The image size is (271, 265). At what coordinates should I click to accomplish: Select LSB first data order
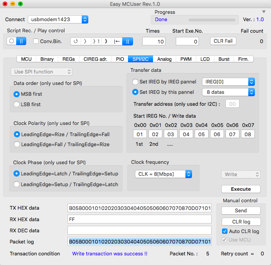point(17,104)
